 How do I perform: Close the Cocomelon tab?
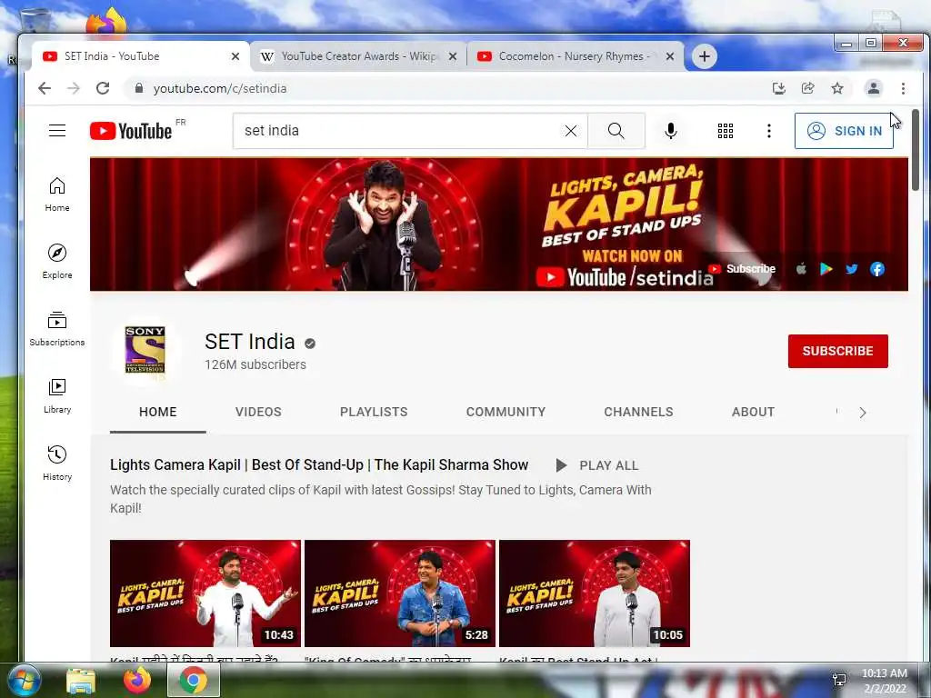point(670,56)
